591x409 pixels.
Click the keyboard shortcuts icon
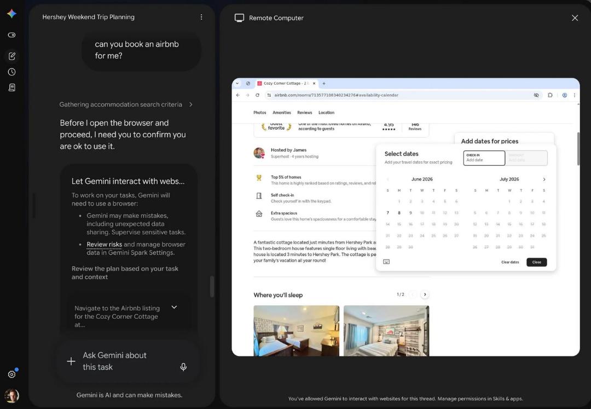pyautogui.click(x=386, y=262)
